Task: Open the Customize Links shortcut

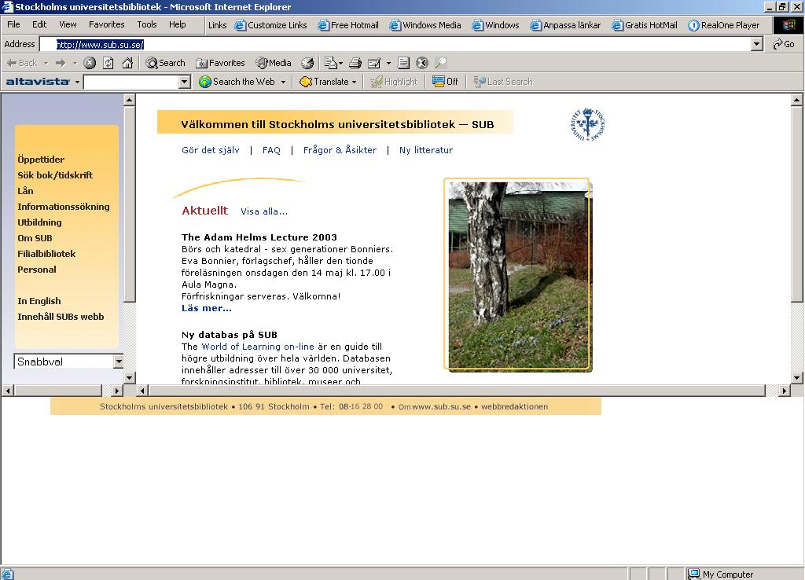Action: tap(270, 25)
